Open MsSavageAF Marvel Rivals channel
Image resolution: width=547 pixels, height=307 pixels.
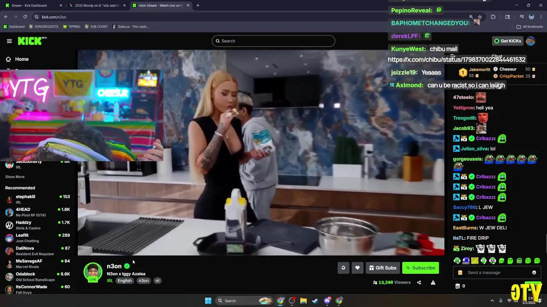[38, 264]
